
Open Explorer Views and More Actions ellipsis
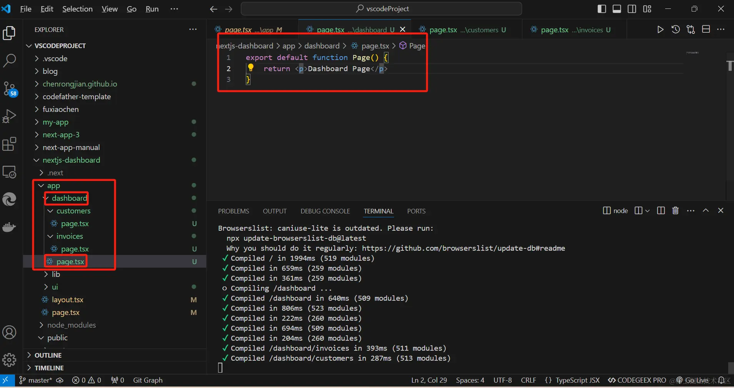point(193,29)
